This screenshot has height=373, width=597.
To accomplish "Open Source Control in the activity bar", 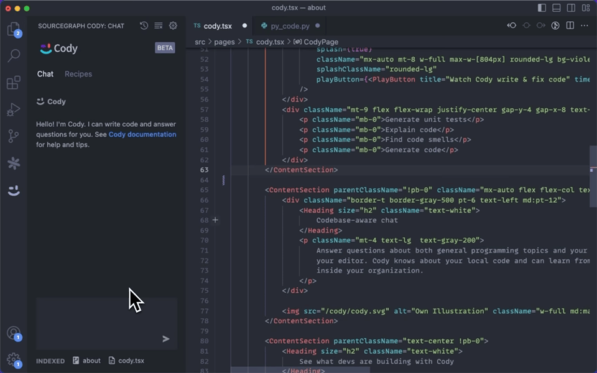I will click(14, 136).
